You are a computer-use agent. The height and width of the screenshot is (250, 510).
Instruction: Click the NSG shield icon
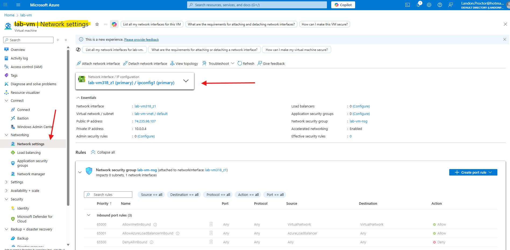pyautogui.click(x=89, y=171)
